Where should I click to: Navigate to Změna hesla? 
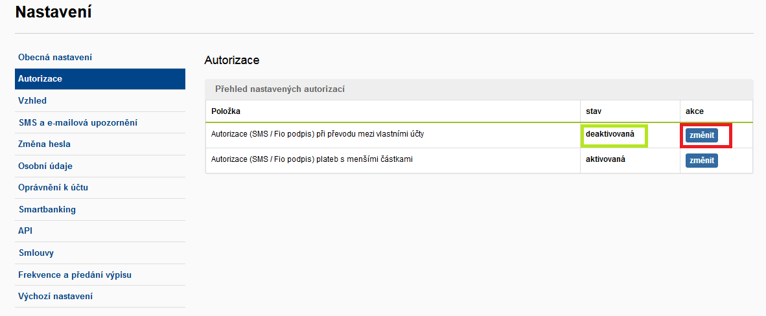pos(100,144)
